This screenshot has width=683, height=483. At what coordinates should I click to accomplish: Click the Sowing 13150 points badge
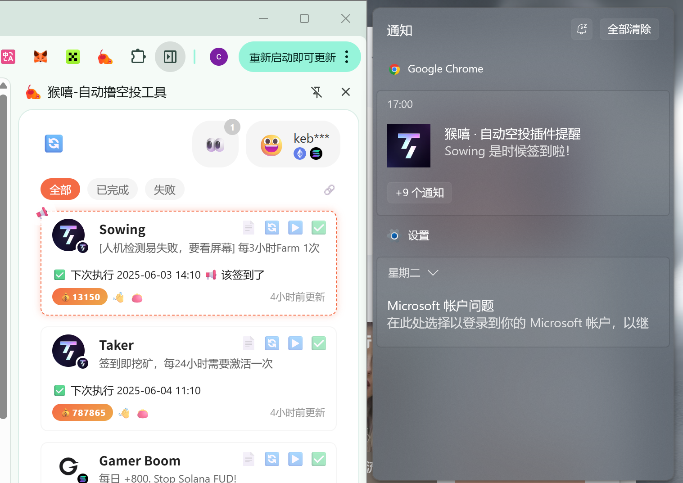80,297
